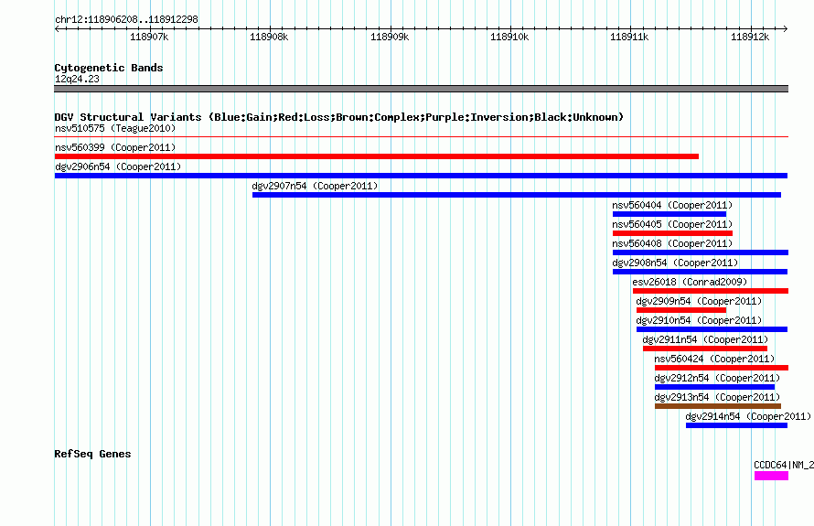Open the CCDC64|NM_2 gene label

(784, 465)
